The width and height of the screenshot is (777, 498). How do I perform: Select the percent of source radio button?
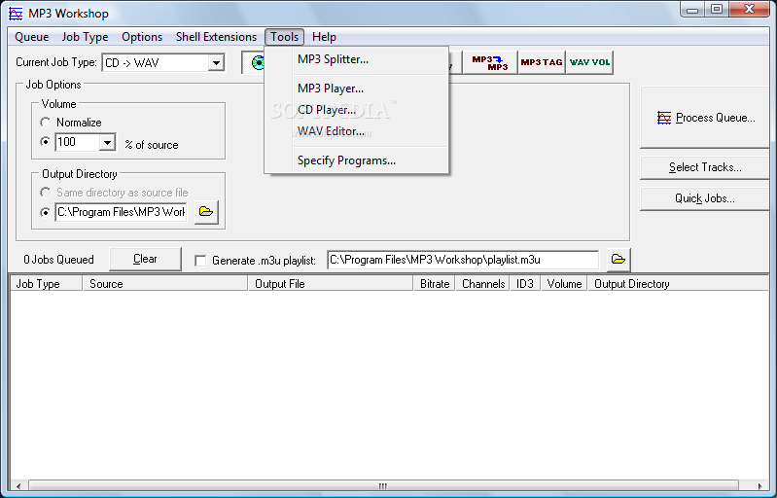46,142
